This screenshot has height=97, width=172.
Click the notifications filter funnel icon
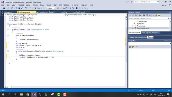(131, 2)
